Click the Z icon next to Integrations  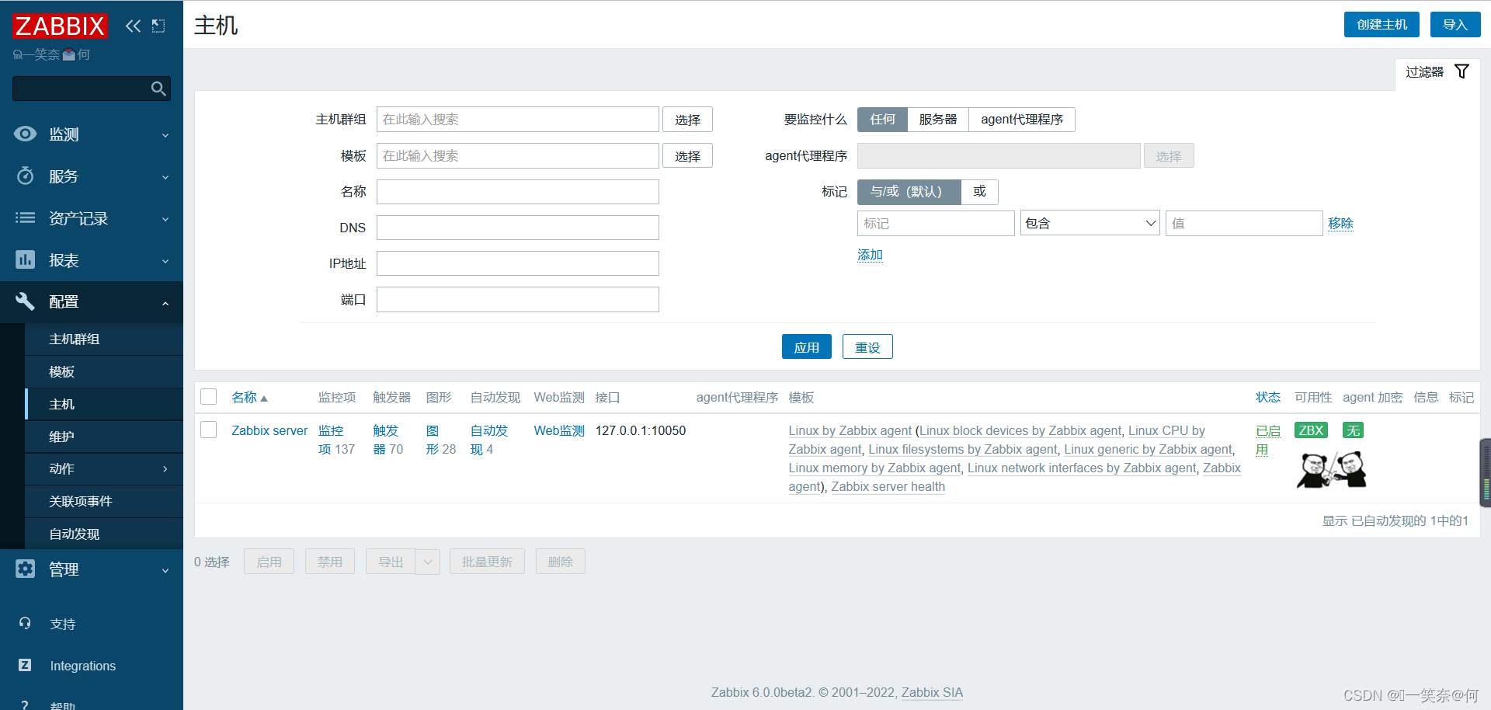(25, 665)
